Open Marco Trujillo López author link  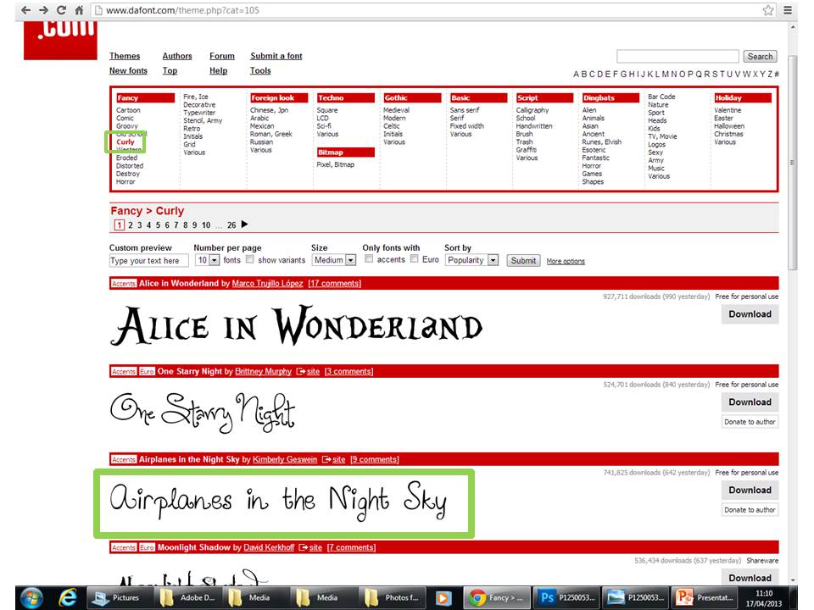[x=267, y=283]
